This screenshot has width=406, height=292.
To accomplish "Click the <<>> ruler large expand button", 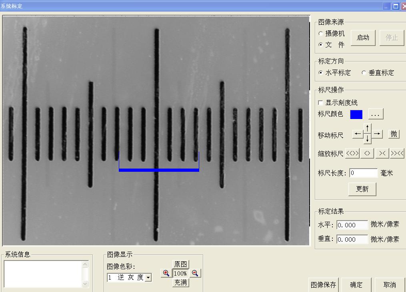I will pyautogui.click(x=352, y=153).
